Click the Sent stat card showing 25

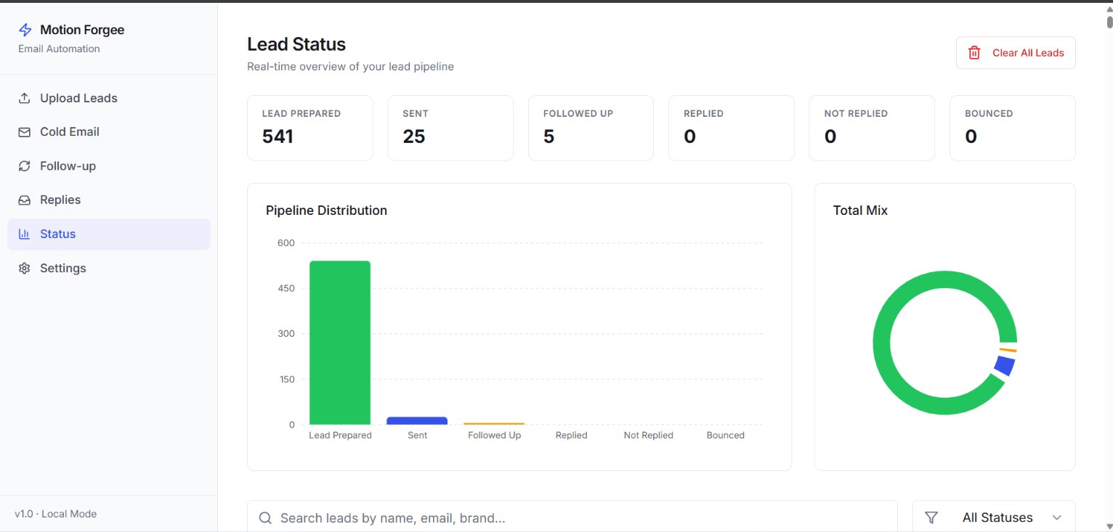click(450, 128)
